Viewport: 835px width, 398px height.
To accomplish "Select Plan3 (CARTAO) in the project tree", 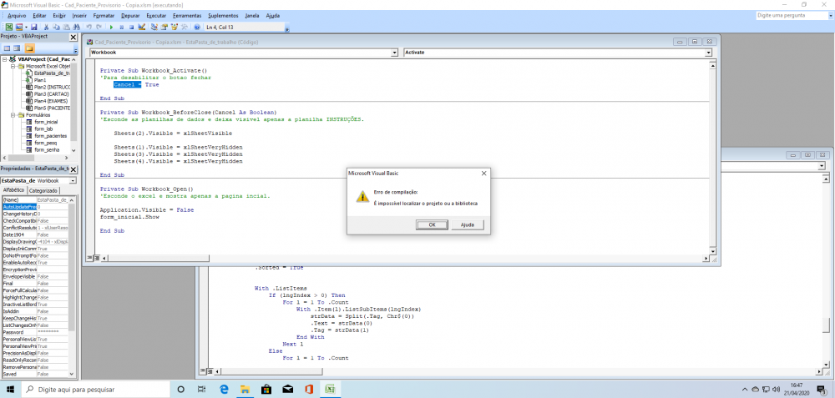I will 52,93.
